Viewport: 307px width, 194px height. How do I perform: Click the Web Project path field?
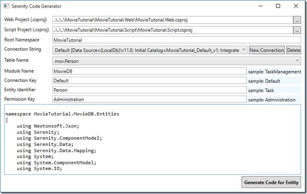173,20
